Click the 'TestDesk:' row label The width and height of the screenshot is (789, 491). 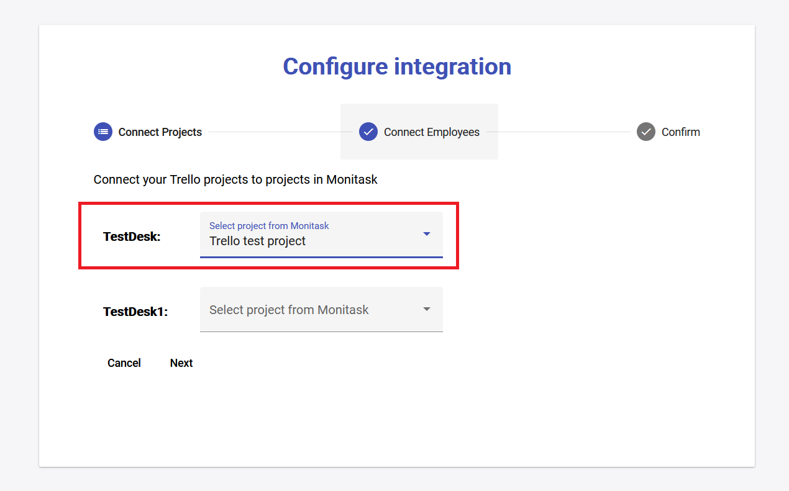click(132, 236)
